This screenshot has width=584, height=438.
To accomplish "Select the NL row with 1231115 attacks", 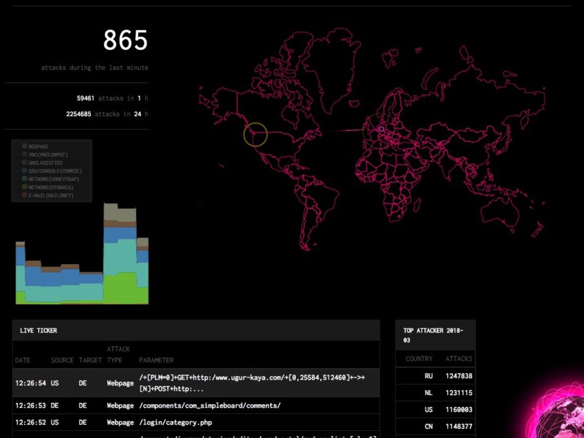I will 435,393.
